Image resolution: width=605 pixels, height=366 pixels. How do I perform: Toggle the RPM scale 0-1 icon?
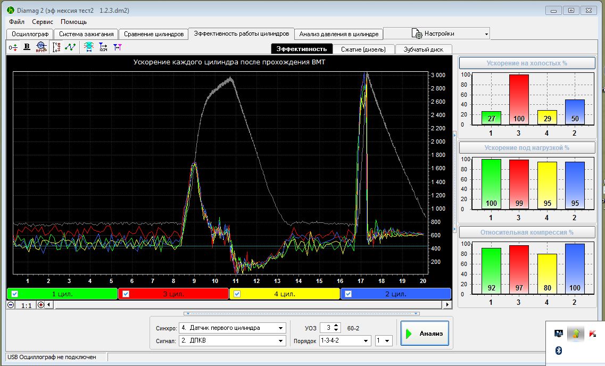56,47
